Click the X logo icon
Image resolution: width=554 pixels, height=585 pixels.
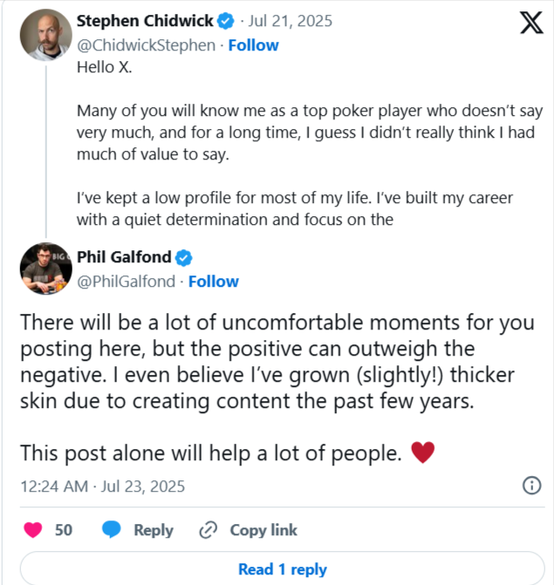pyautogui.click(x=530, y=24)
